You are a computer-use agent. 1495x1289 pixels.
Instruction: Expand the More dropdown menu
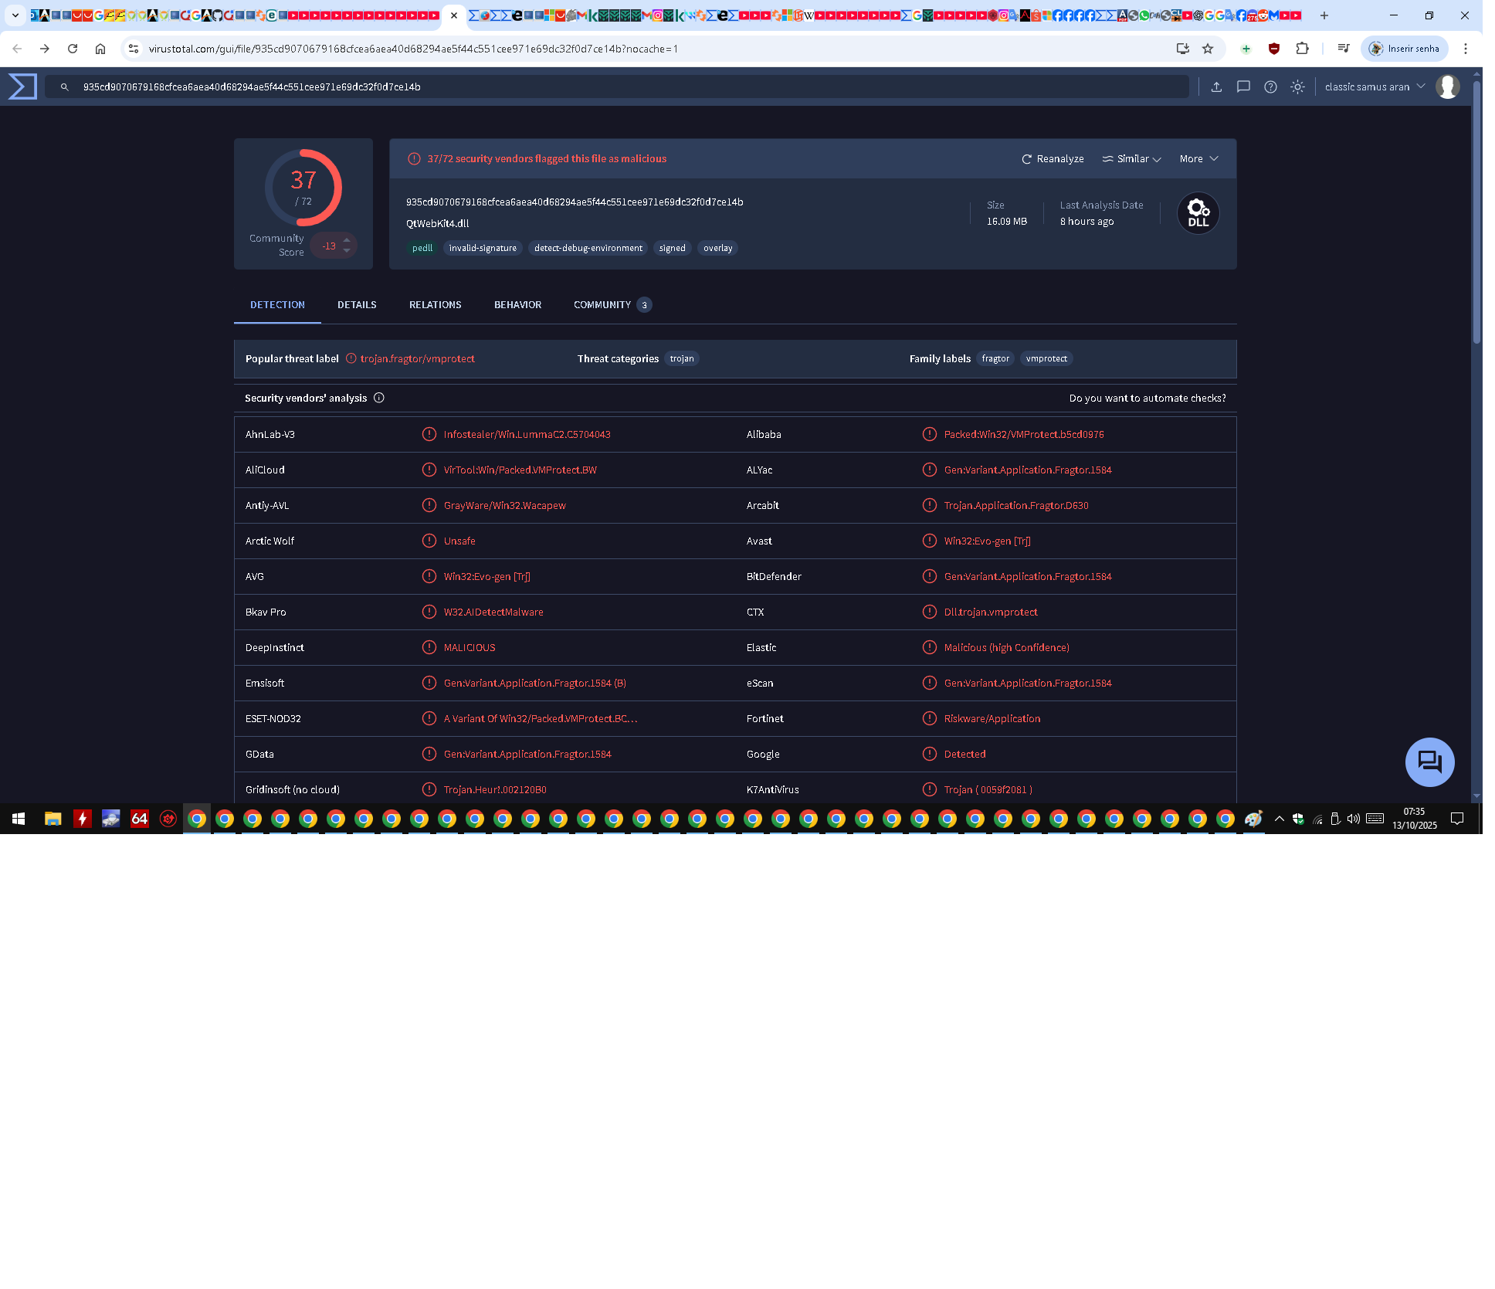(1198, 159)
